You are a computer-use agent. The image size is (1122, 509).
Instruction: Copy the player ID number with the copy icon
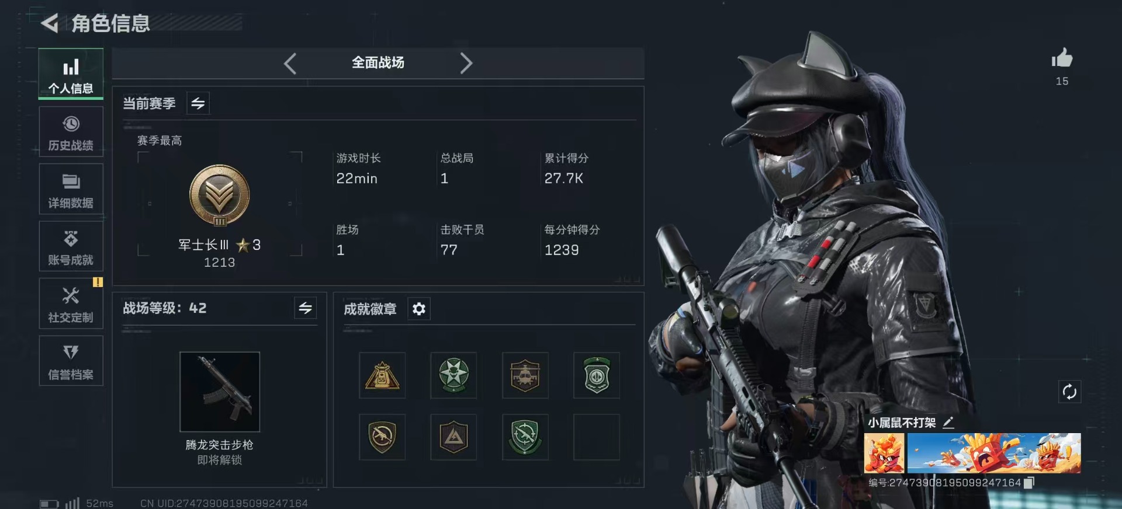click(1030, 482)
